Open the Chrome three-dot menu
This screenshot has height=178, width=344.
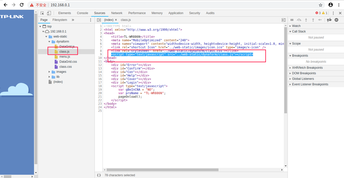point(339,5)
